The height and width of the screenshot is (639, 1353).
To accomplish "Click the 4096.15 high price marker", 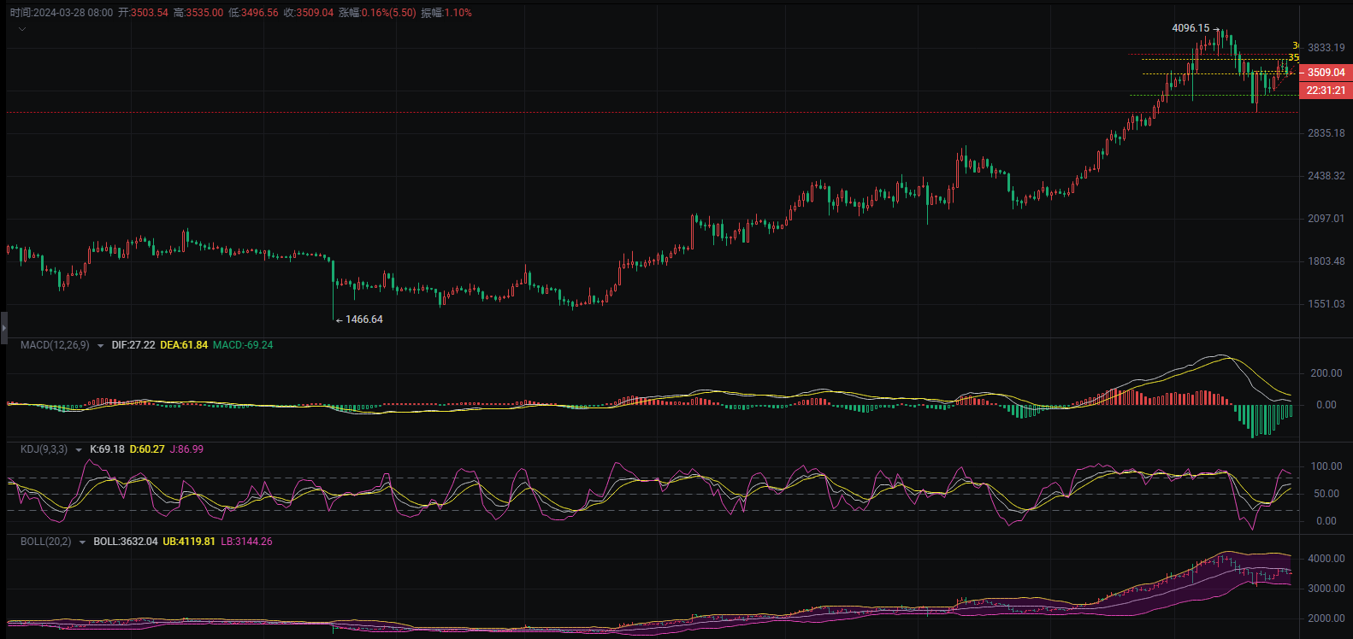I will (1191, 28).
